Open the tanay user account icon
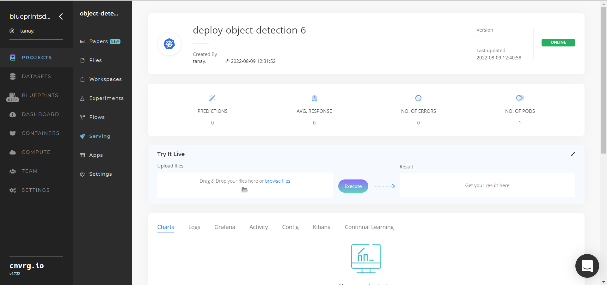The image size is (607, 285). click(12, 31)
